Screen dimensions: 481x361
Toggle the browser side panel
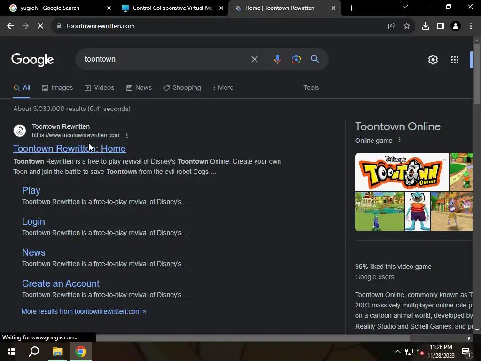441,26
